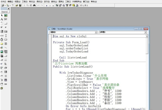Minimize the formMain (Code) window
162x110 pixels.
coord(136,29)
